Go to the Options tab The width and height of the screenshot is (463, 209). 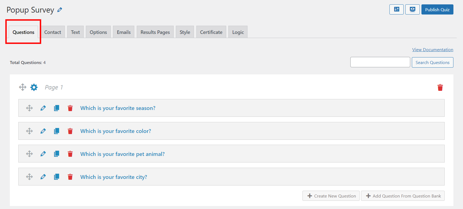coord(98,32)
